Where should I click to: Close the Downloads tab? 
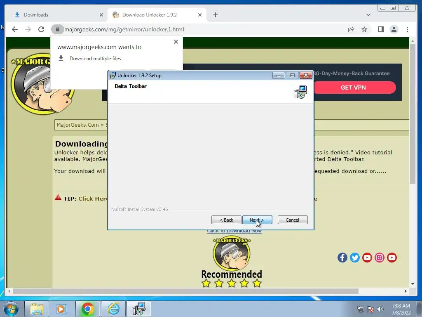(x=101, y=15)
